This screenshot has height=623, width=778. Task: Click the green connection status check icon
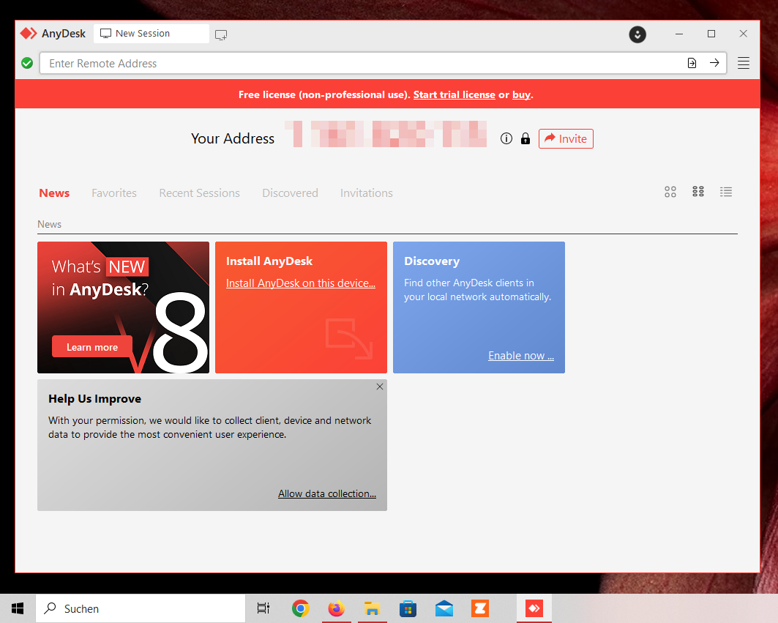[27, 63]
